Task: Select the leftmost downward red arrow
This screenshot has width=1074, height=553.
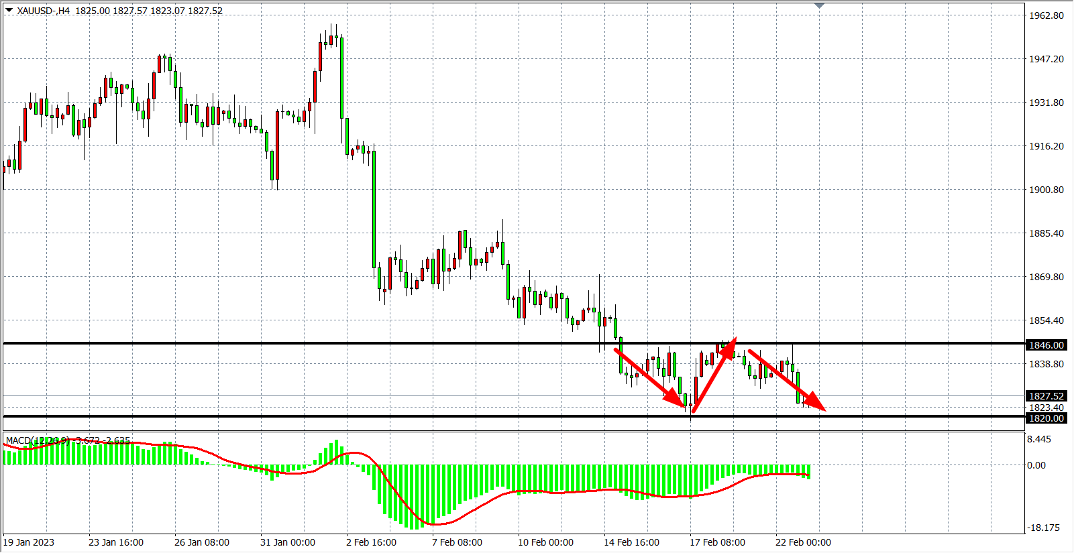Action: [x=649, y=377]
